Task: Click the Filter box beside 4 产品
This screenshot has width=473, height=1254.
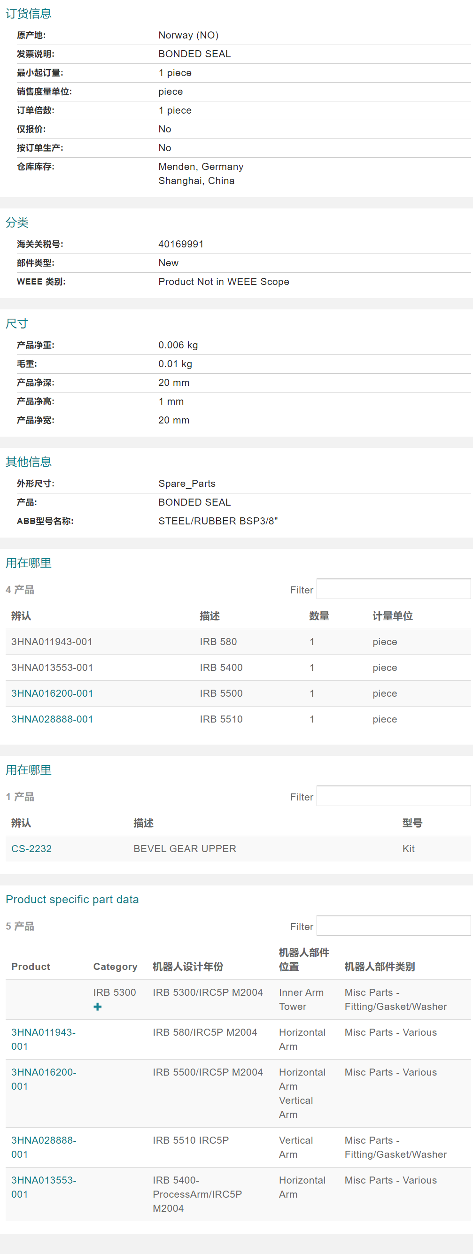Action: click(394, 589)
